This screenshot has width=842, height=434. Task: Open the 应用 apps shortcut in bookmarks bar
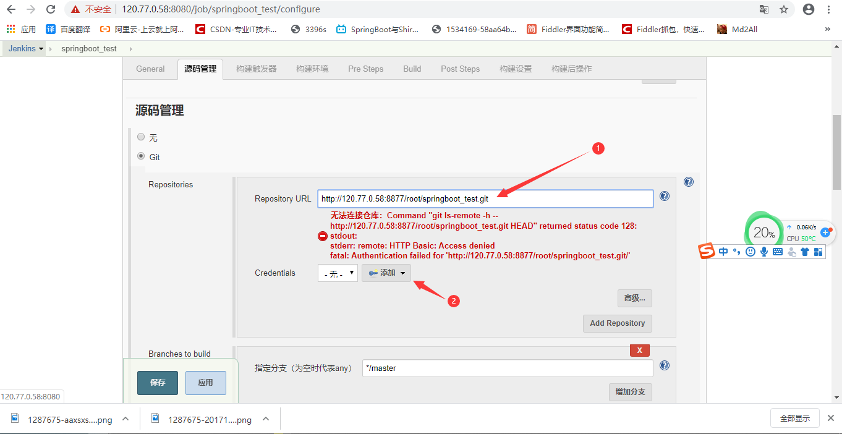coord(22,29)
